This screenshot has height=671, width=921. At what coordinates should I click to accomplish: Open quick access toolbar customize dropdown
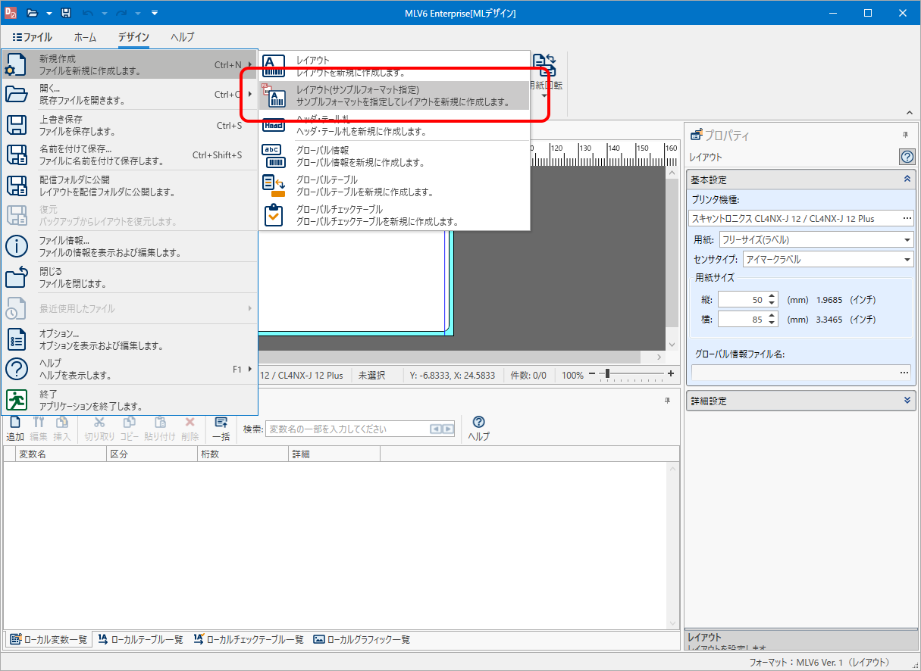(155, 13)
